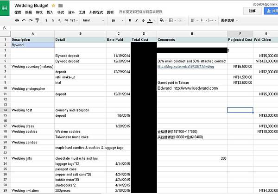Open the 更多選項 (more options) dropdown
The height and width of the screenshot is (194, 278).
click(x=229, y=20)
